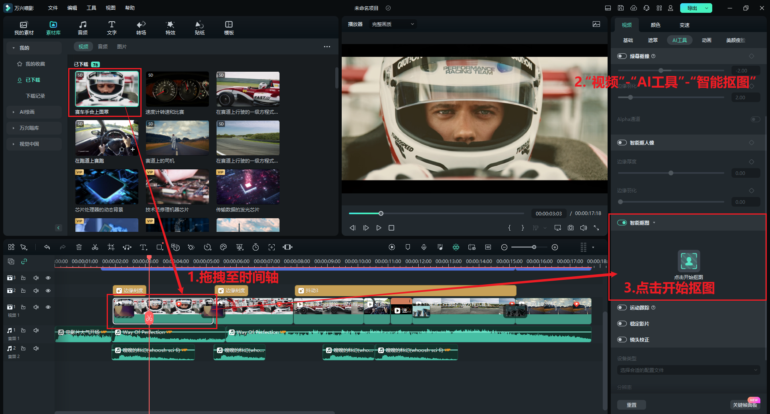Enable the 绿幕抠像 toggle
This screenshot has height=414, width=770.
coord(622,56)
